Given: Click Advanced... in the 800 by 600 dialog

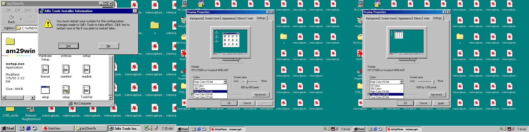Looking at the screenshot, I should (260, 95).
